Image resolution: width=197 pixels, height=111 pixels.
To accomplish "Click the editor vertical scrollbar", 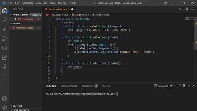I will point(196,33).
